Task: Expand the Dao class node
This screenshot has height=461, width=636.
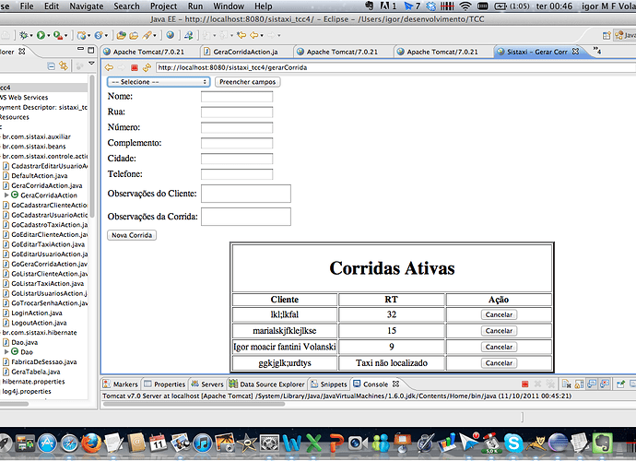Action: (6, 352)
